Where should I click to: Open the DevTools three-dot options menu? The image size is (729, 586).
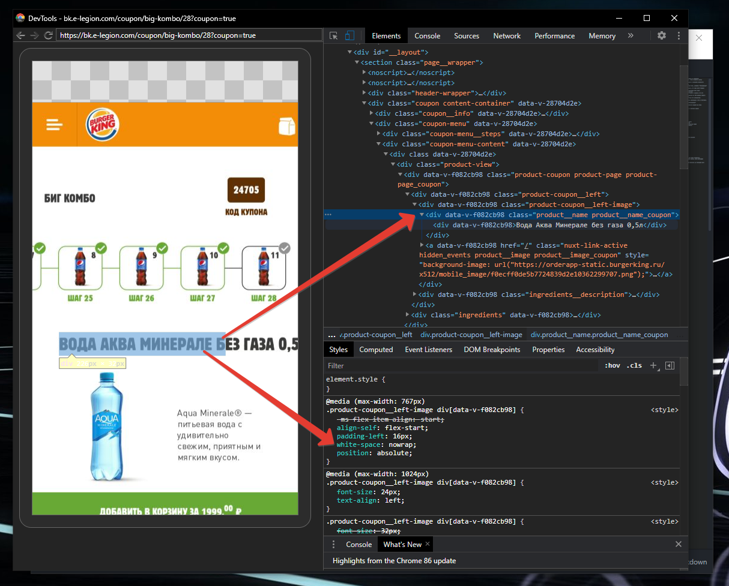tap(679, 36)
